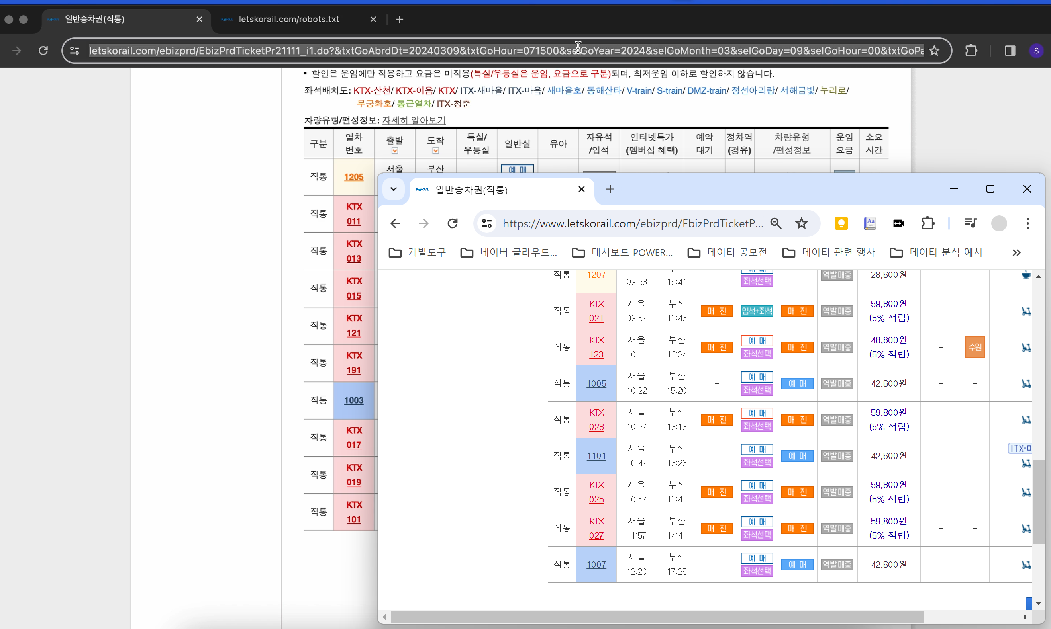
Task: Open the side panel icon in top browser
Action: coord(1010,51)
